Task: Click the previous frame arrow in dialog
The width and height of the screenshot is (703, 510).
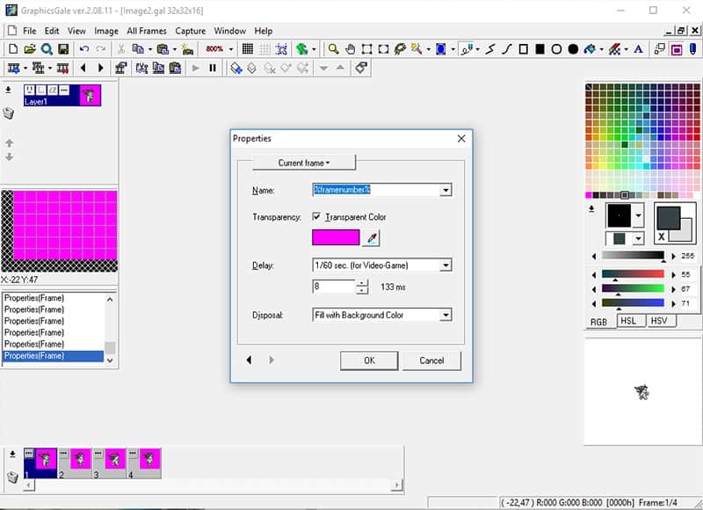Action: (x=250, y=360)
